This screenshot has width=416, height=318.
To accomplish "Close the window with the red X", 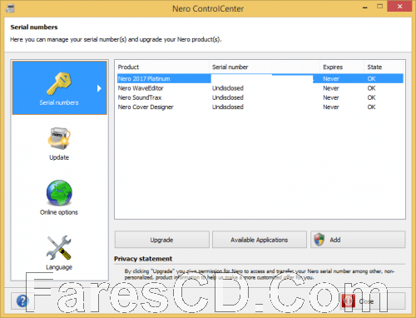I will [399, 7].
